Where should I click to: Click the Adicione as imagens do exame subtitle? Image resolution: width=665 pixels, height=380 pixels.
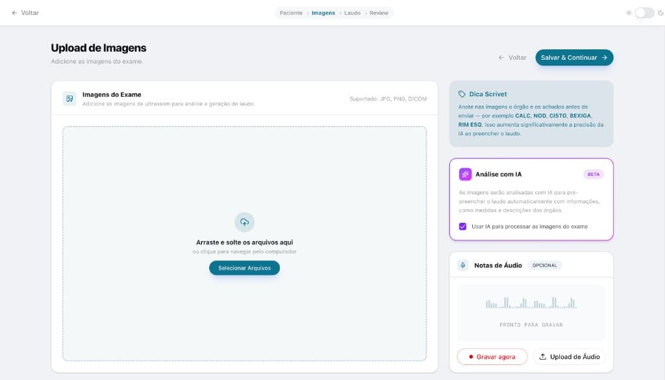tap(97, 62)
